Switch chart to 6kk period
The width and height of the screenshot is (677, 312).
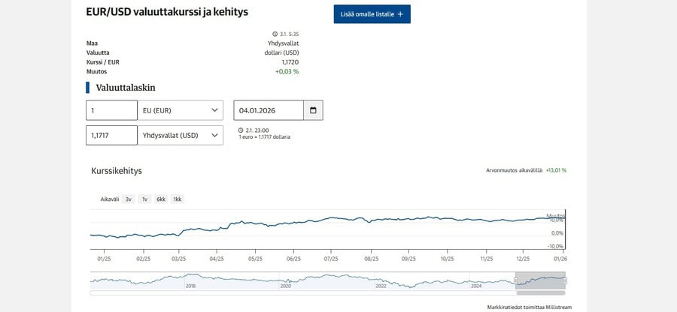click(x=161, y=199)
